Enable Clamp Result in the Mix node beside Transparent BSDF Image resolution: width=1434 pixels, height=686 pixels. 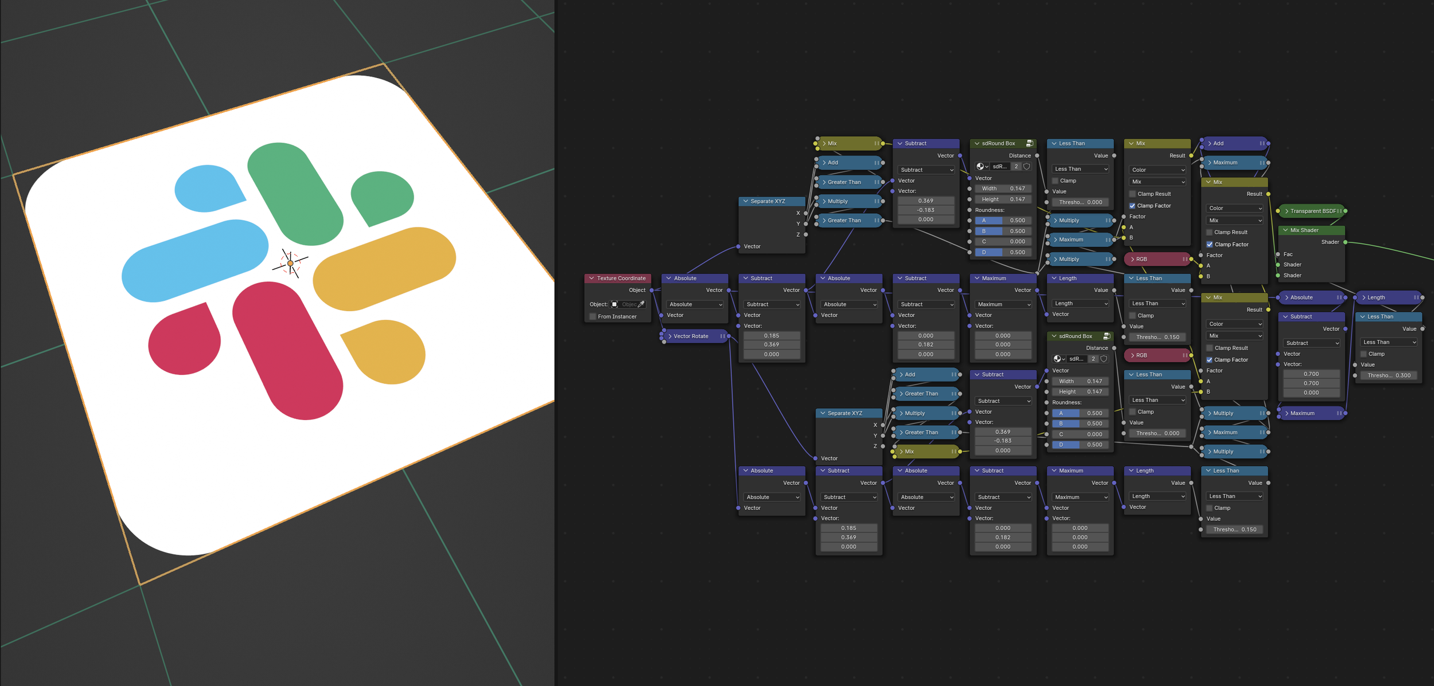coord(1209,232)
